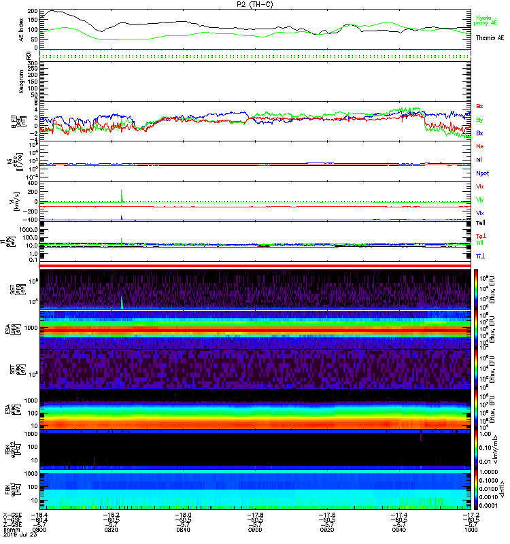
Task: Click the AE Index axis title
Action: click(22, 29)
